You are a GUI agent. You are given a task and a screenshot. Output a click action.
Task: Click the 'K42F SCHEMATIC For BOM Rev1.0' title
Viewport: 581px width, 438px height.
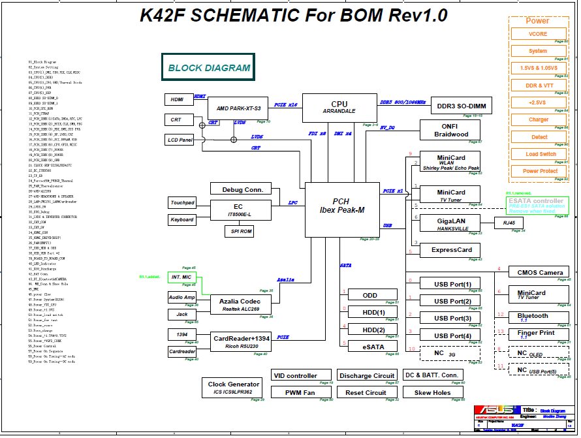click(x=294, y=15)
